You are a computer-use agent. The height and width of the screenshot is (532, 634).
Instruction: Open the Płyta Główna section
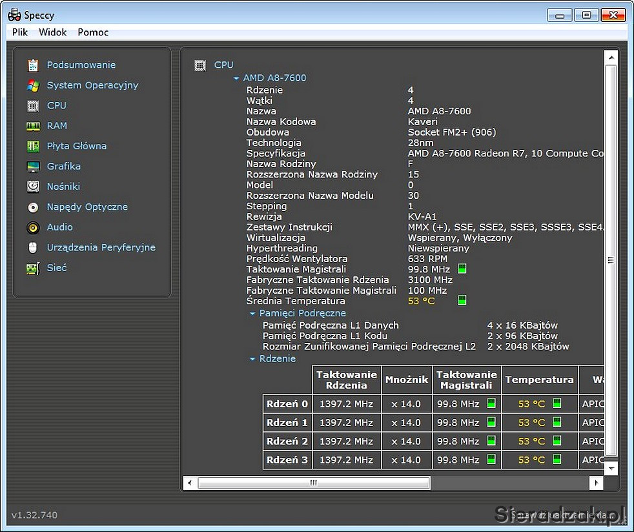point(77,147)
